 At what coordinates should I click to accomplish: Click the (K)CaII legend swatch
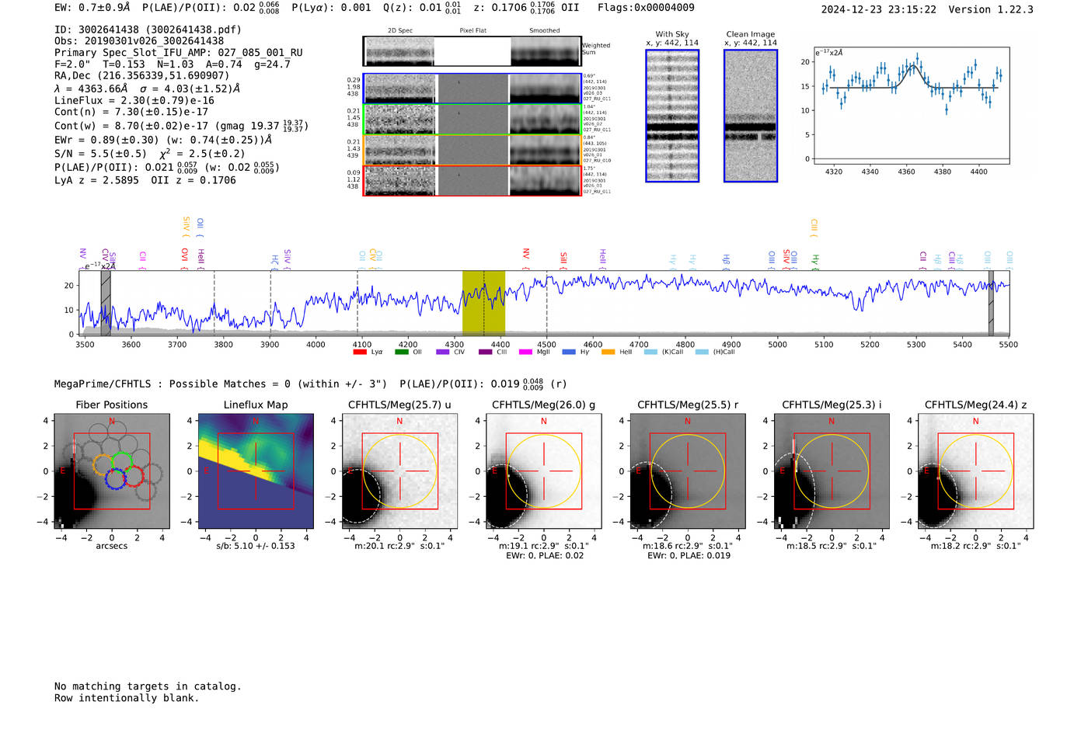coord(650,352)
